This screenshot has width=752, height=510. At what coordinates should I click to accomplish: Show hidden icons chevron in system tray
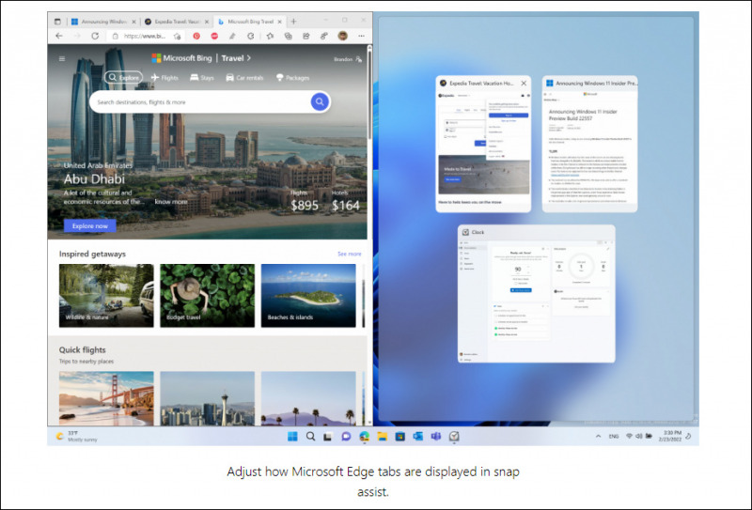(598, 436)
